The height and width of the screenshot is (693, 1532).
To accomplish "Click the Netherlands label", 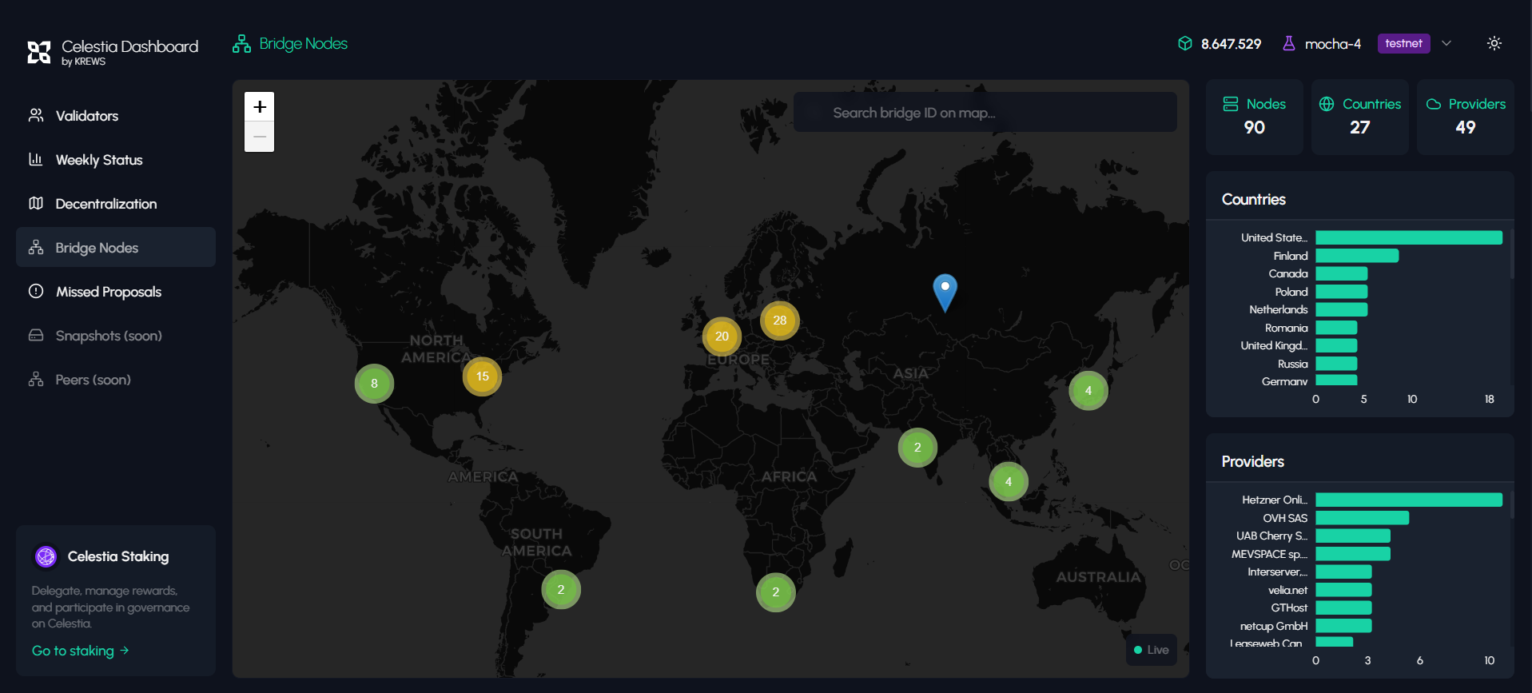I will [x=1279, y=309].
